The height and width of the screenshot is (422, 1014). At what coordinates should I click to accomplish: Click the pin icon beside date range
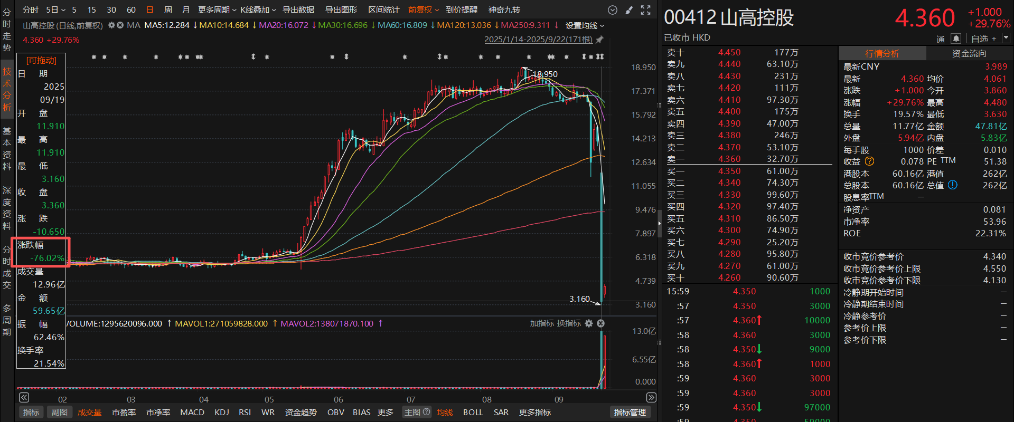coord(599,40)
